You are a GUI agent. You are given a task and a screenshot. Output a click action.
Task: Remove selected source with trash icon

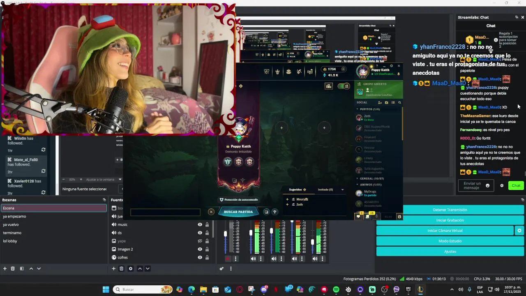point(121,268)
